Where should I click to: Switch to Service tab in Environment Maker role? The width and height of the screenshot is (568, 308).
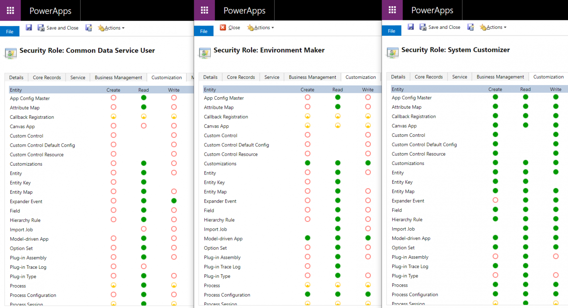point(272,77)
